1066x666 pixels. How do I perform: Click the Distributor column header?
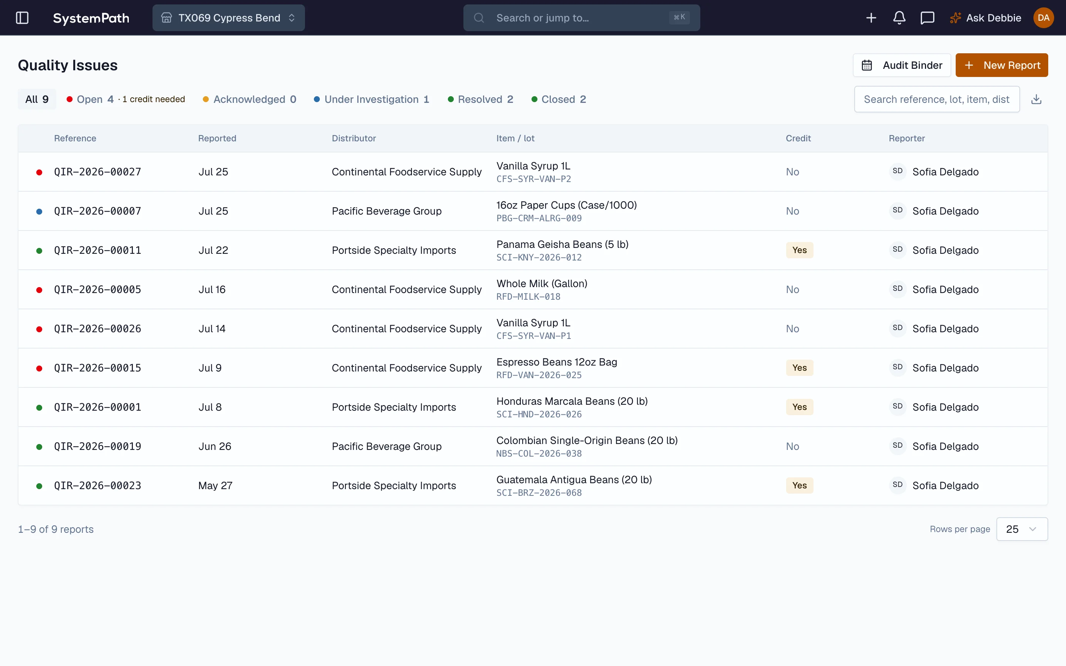pos(354,138)
